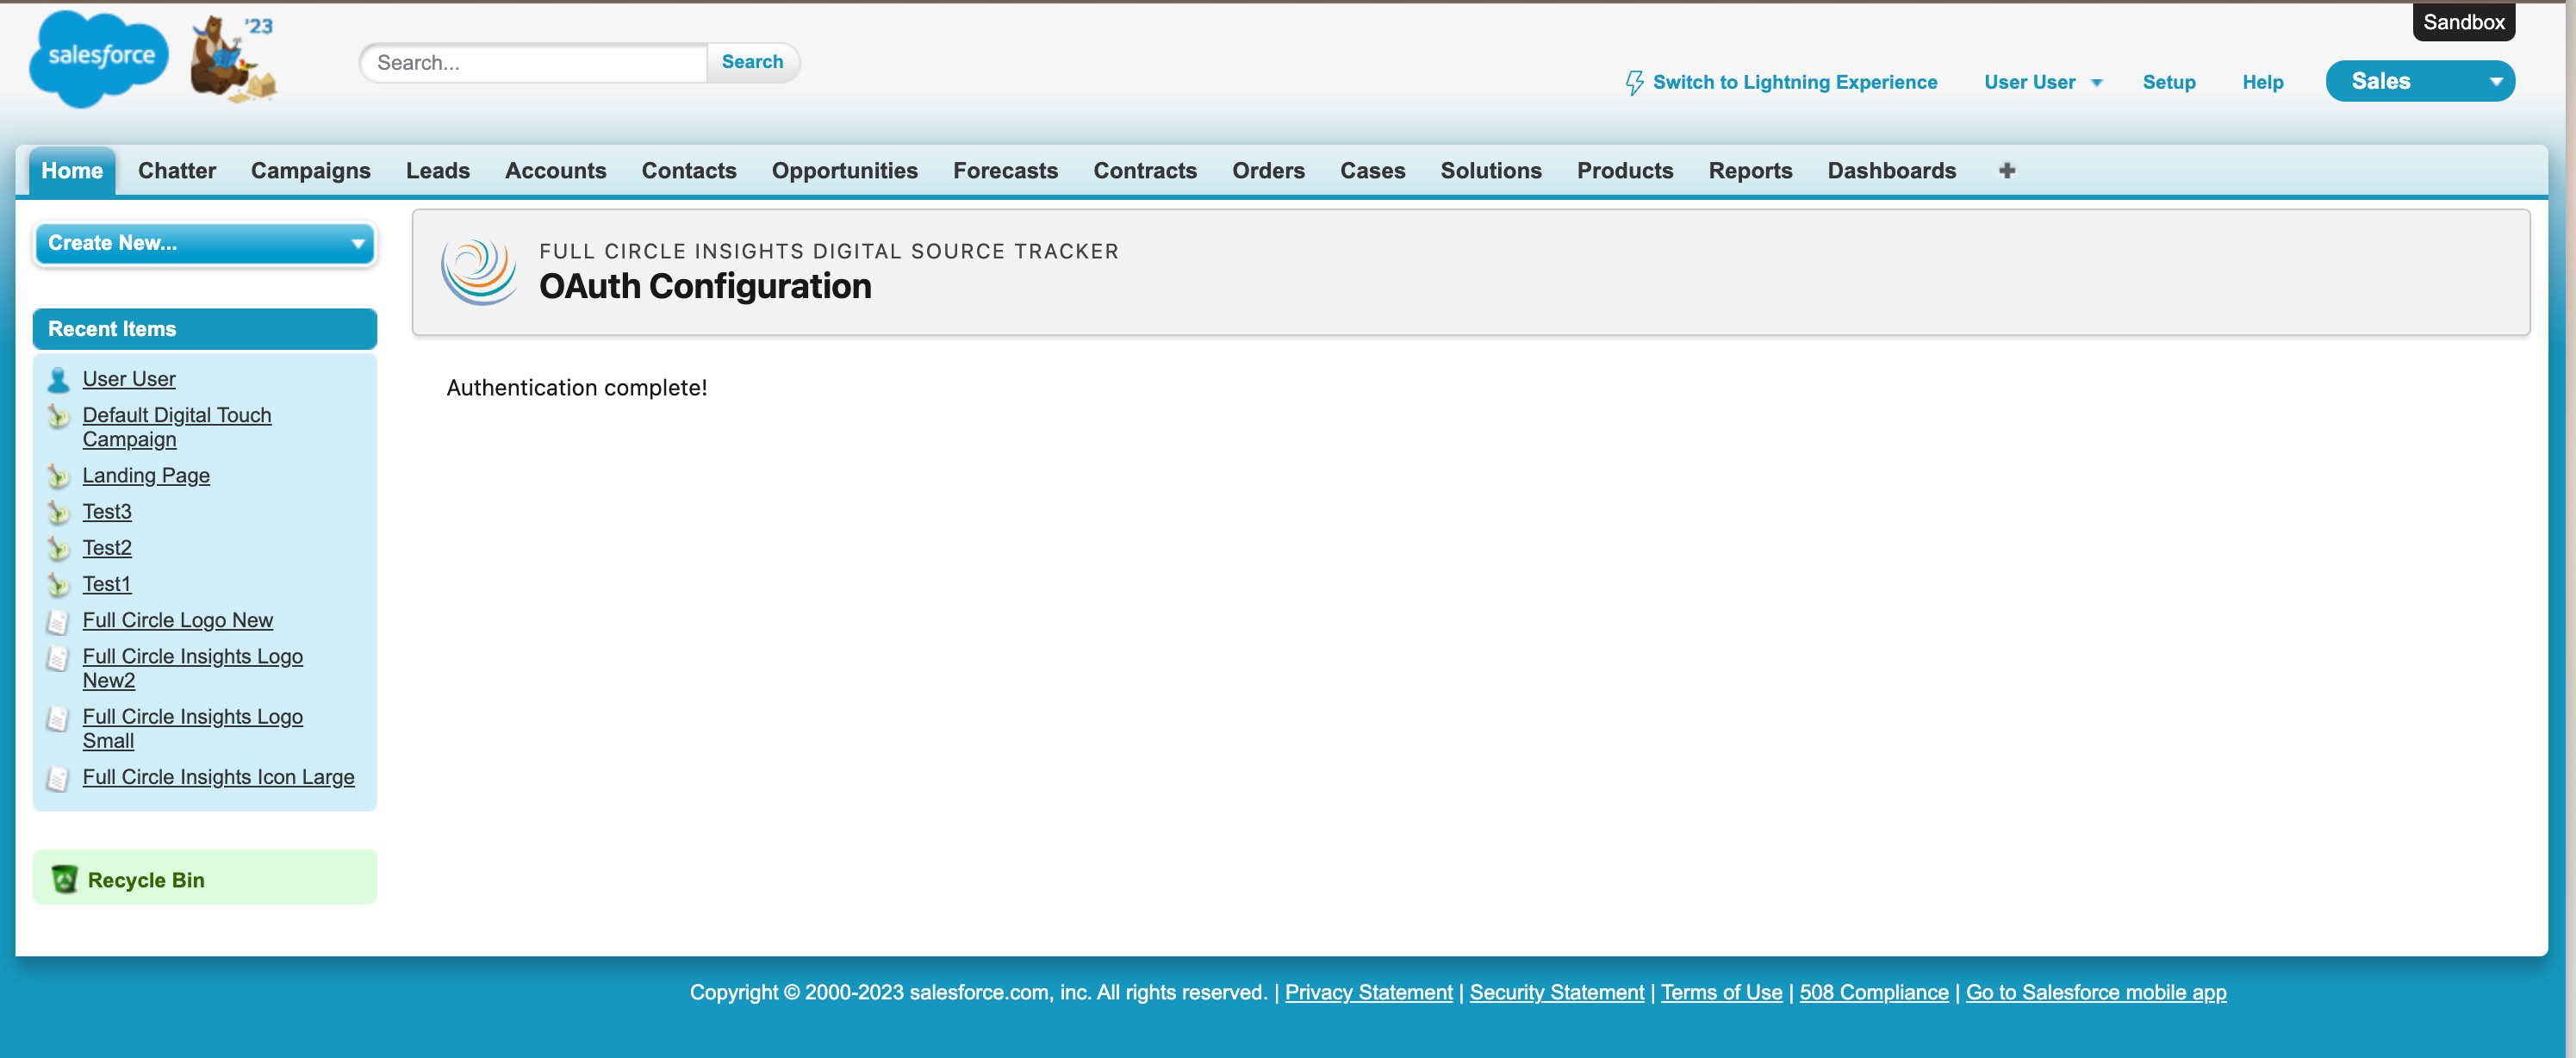Open the Test2 recent item

point(107,547)
